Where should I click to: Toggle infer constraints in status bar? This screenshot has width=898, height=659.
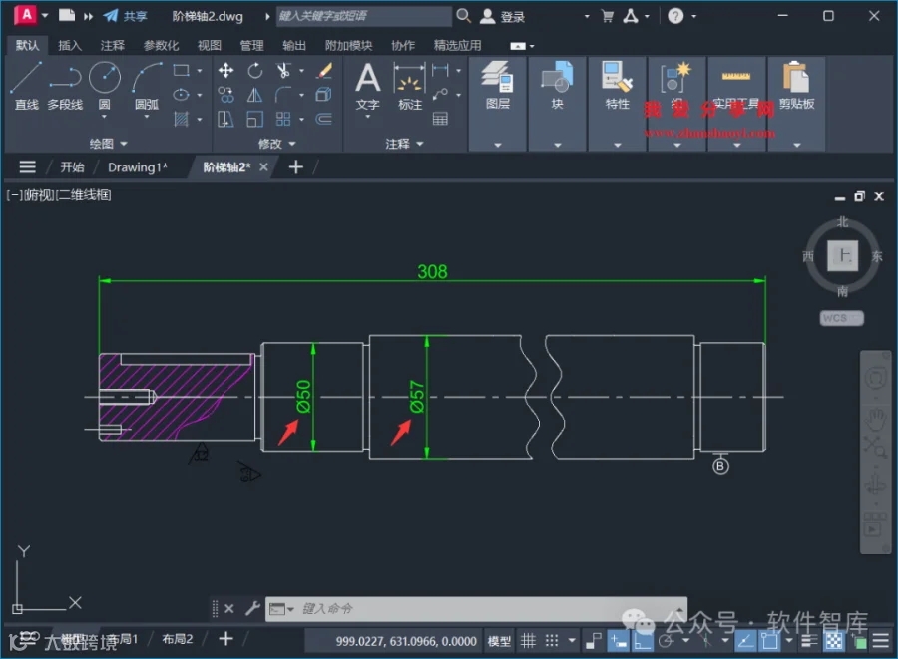(594, 641)
